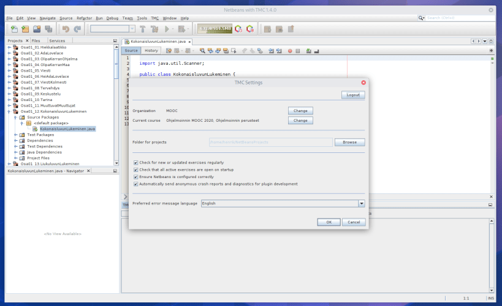Click the Stop Macro Recording icon
This screenshot has width=502, height=306.
tap(298, 51)
